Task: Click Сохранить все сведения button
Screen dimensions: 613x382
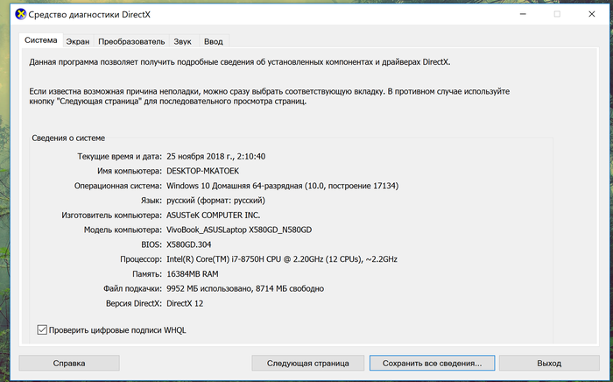Action: click(x=432, y=362)
